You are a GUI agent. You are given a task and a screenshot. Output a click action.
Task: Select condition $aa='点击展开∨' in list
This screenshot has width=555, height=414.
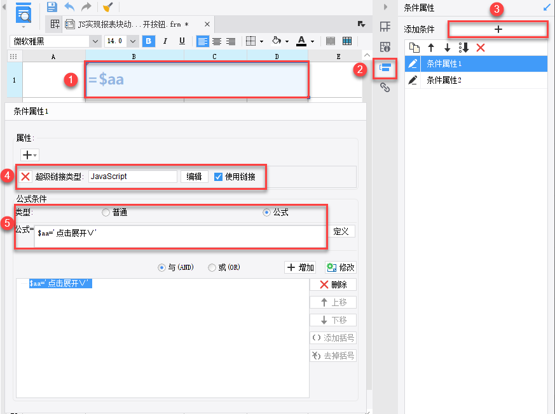pyautogui.click(x=60, y=283)
